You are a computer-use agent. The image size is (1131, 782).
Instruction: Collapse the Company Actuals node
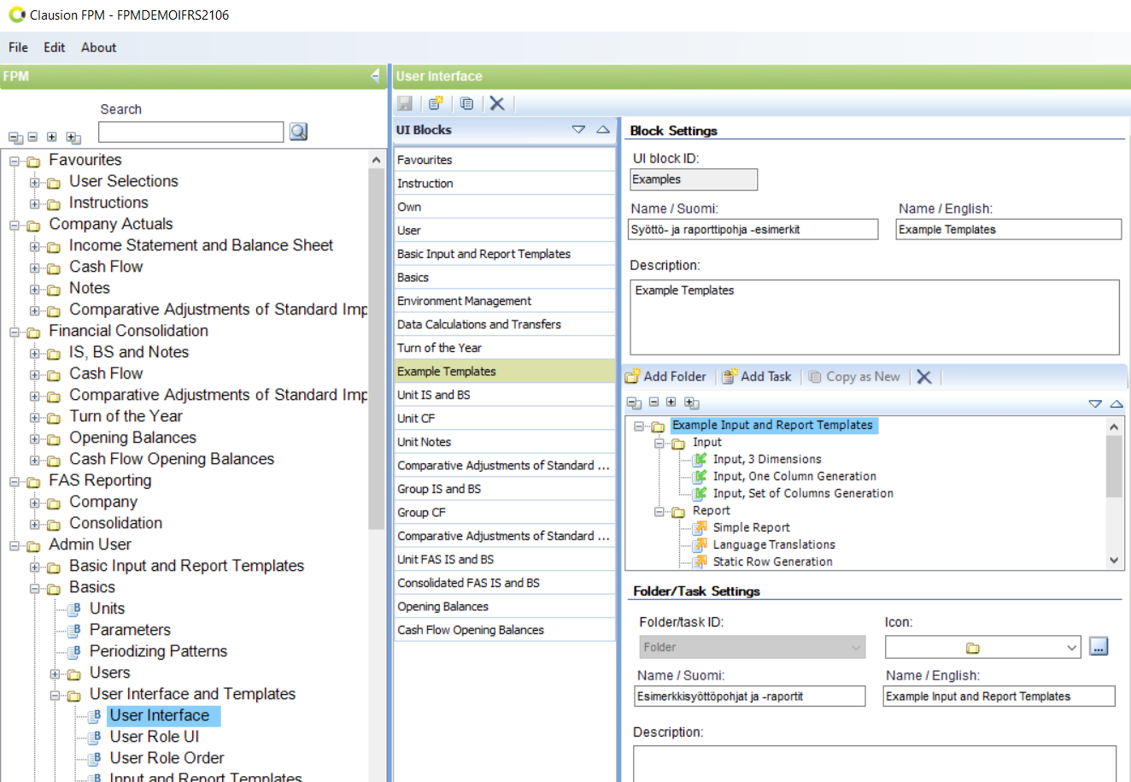(x=15, y=225)
